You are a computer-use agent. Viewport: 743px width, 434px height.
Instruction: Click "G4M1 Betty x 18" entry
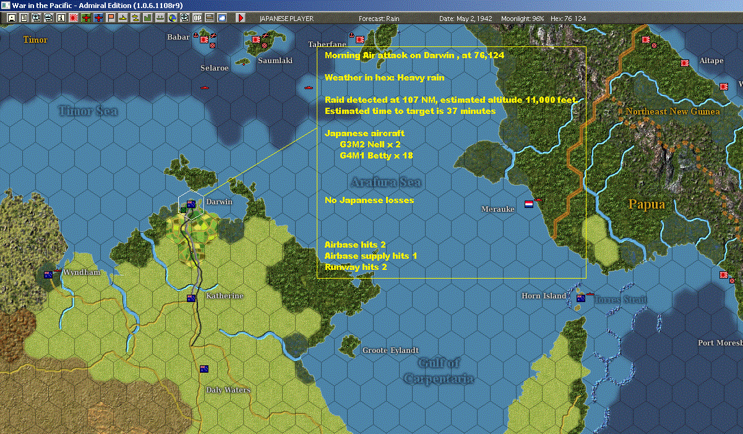point(376,156)
